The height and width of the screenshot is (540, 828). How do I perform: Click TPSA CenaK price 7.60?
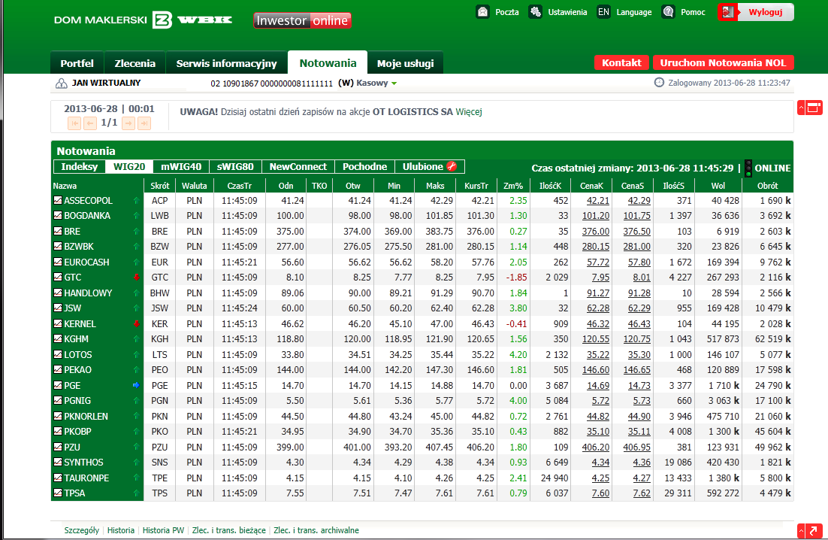[600, 493]
